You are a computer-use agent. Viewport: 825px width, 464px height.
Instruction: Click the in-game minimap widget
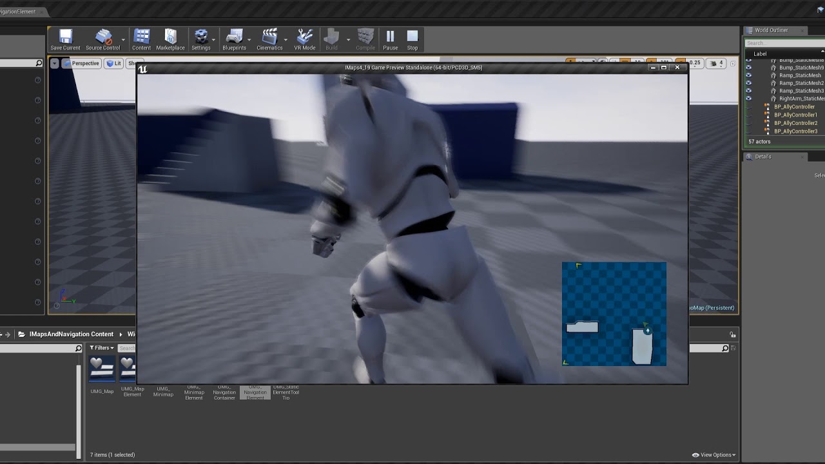click(614, 314)
